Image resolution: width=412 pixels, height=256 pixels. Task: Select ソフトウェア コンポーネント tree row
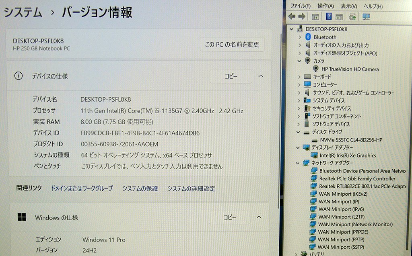click(333, 116)
